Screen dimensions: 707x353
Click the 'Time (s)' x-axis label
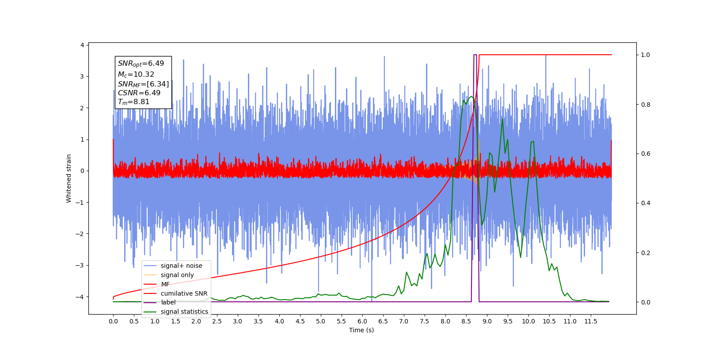(x=361, y=330)
